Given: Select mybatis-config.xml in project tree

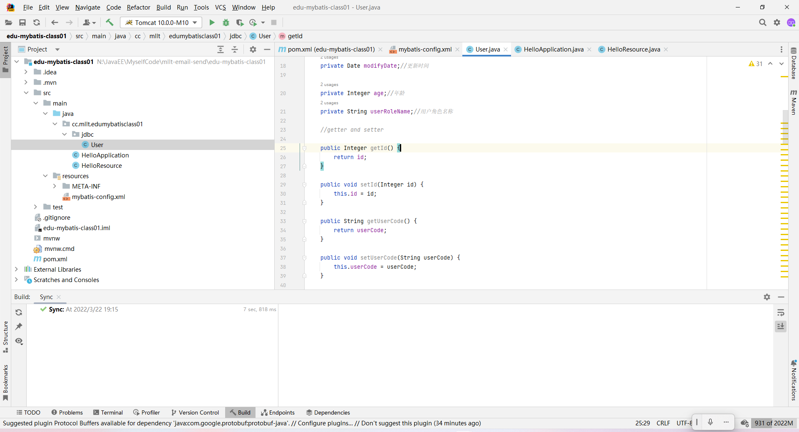Looking at the screenshot, I should [x=98, y=196].
